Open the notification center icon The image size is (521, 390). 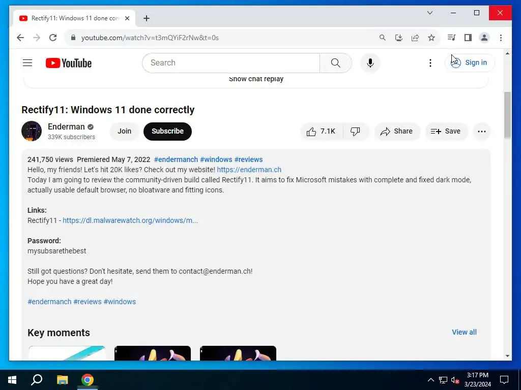(x=504, y=380)
